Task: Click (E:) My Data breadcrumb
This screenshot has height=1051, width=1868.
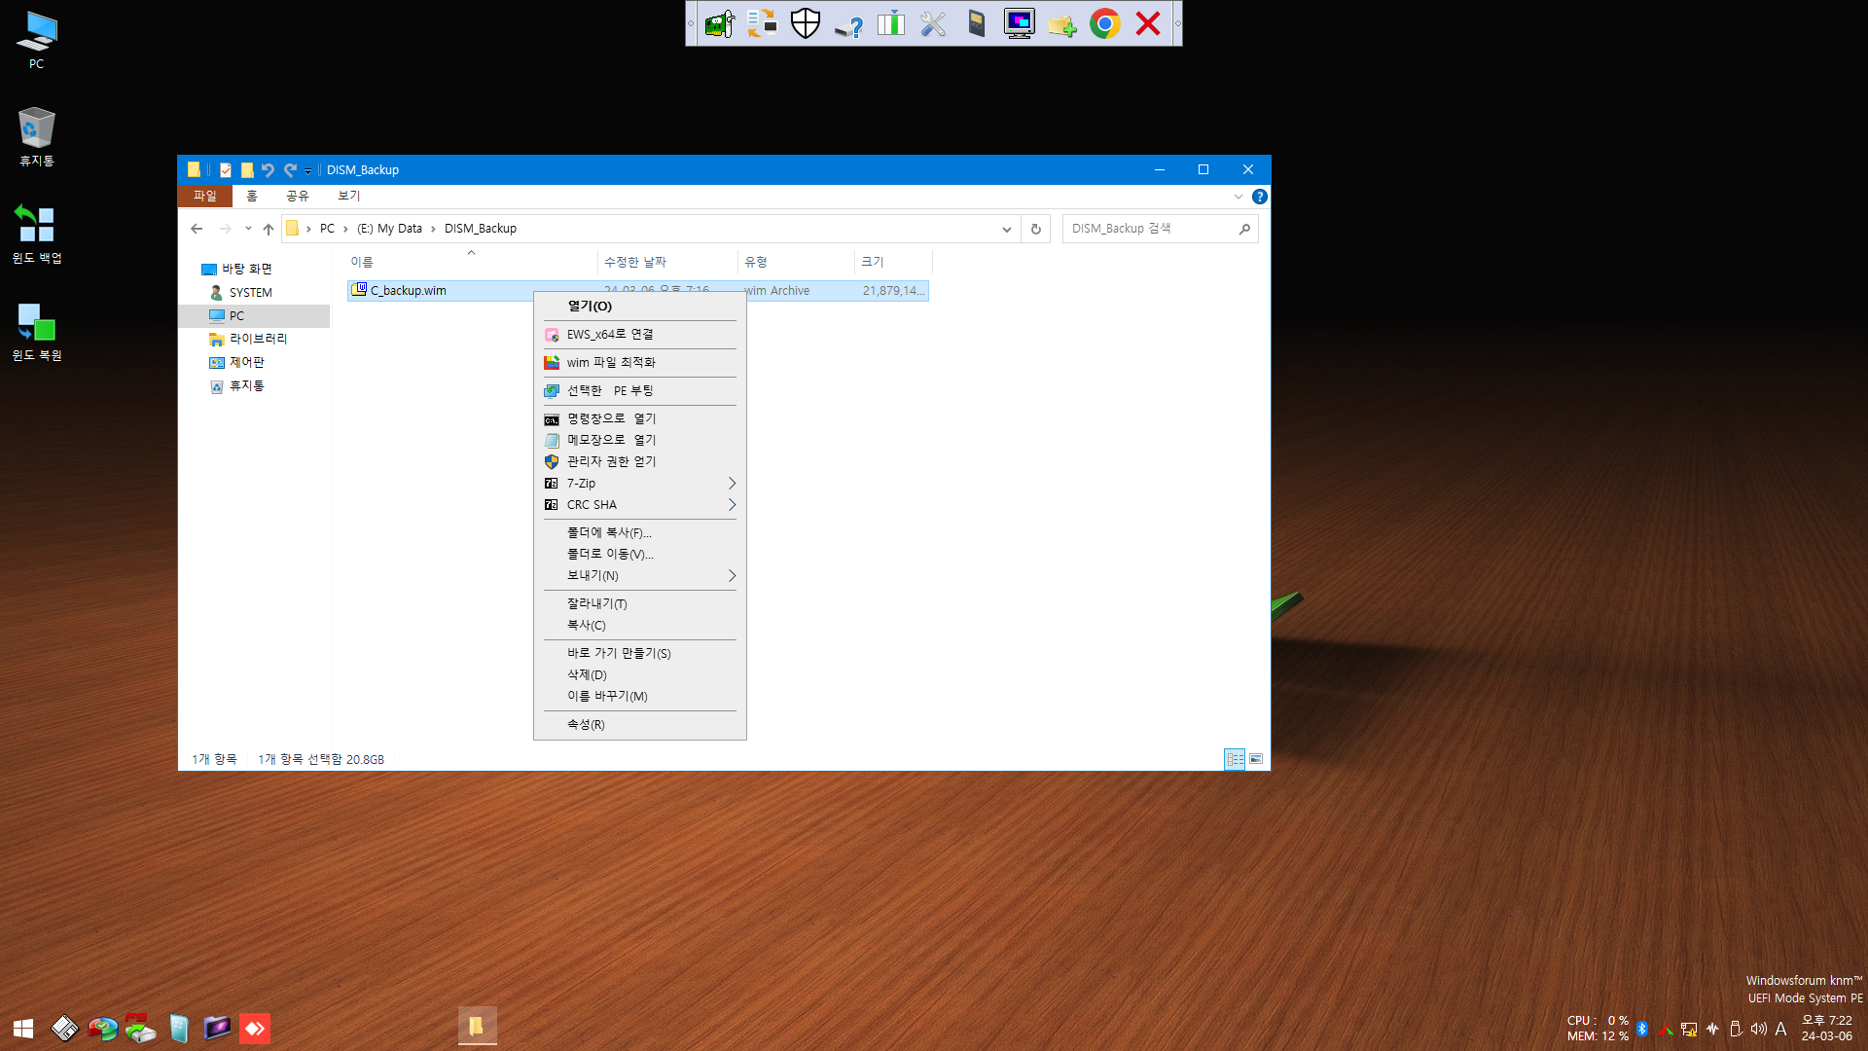Action: click(389, 229)
